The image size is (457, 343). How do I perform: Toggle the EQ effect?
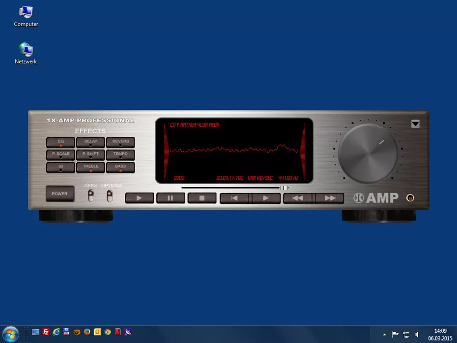tap(60, 142)
